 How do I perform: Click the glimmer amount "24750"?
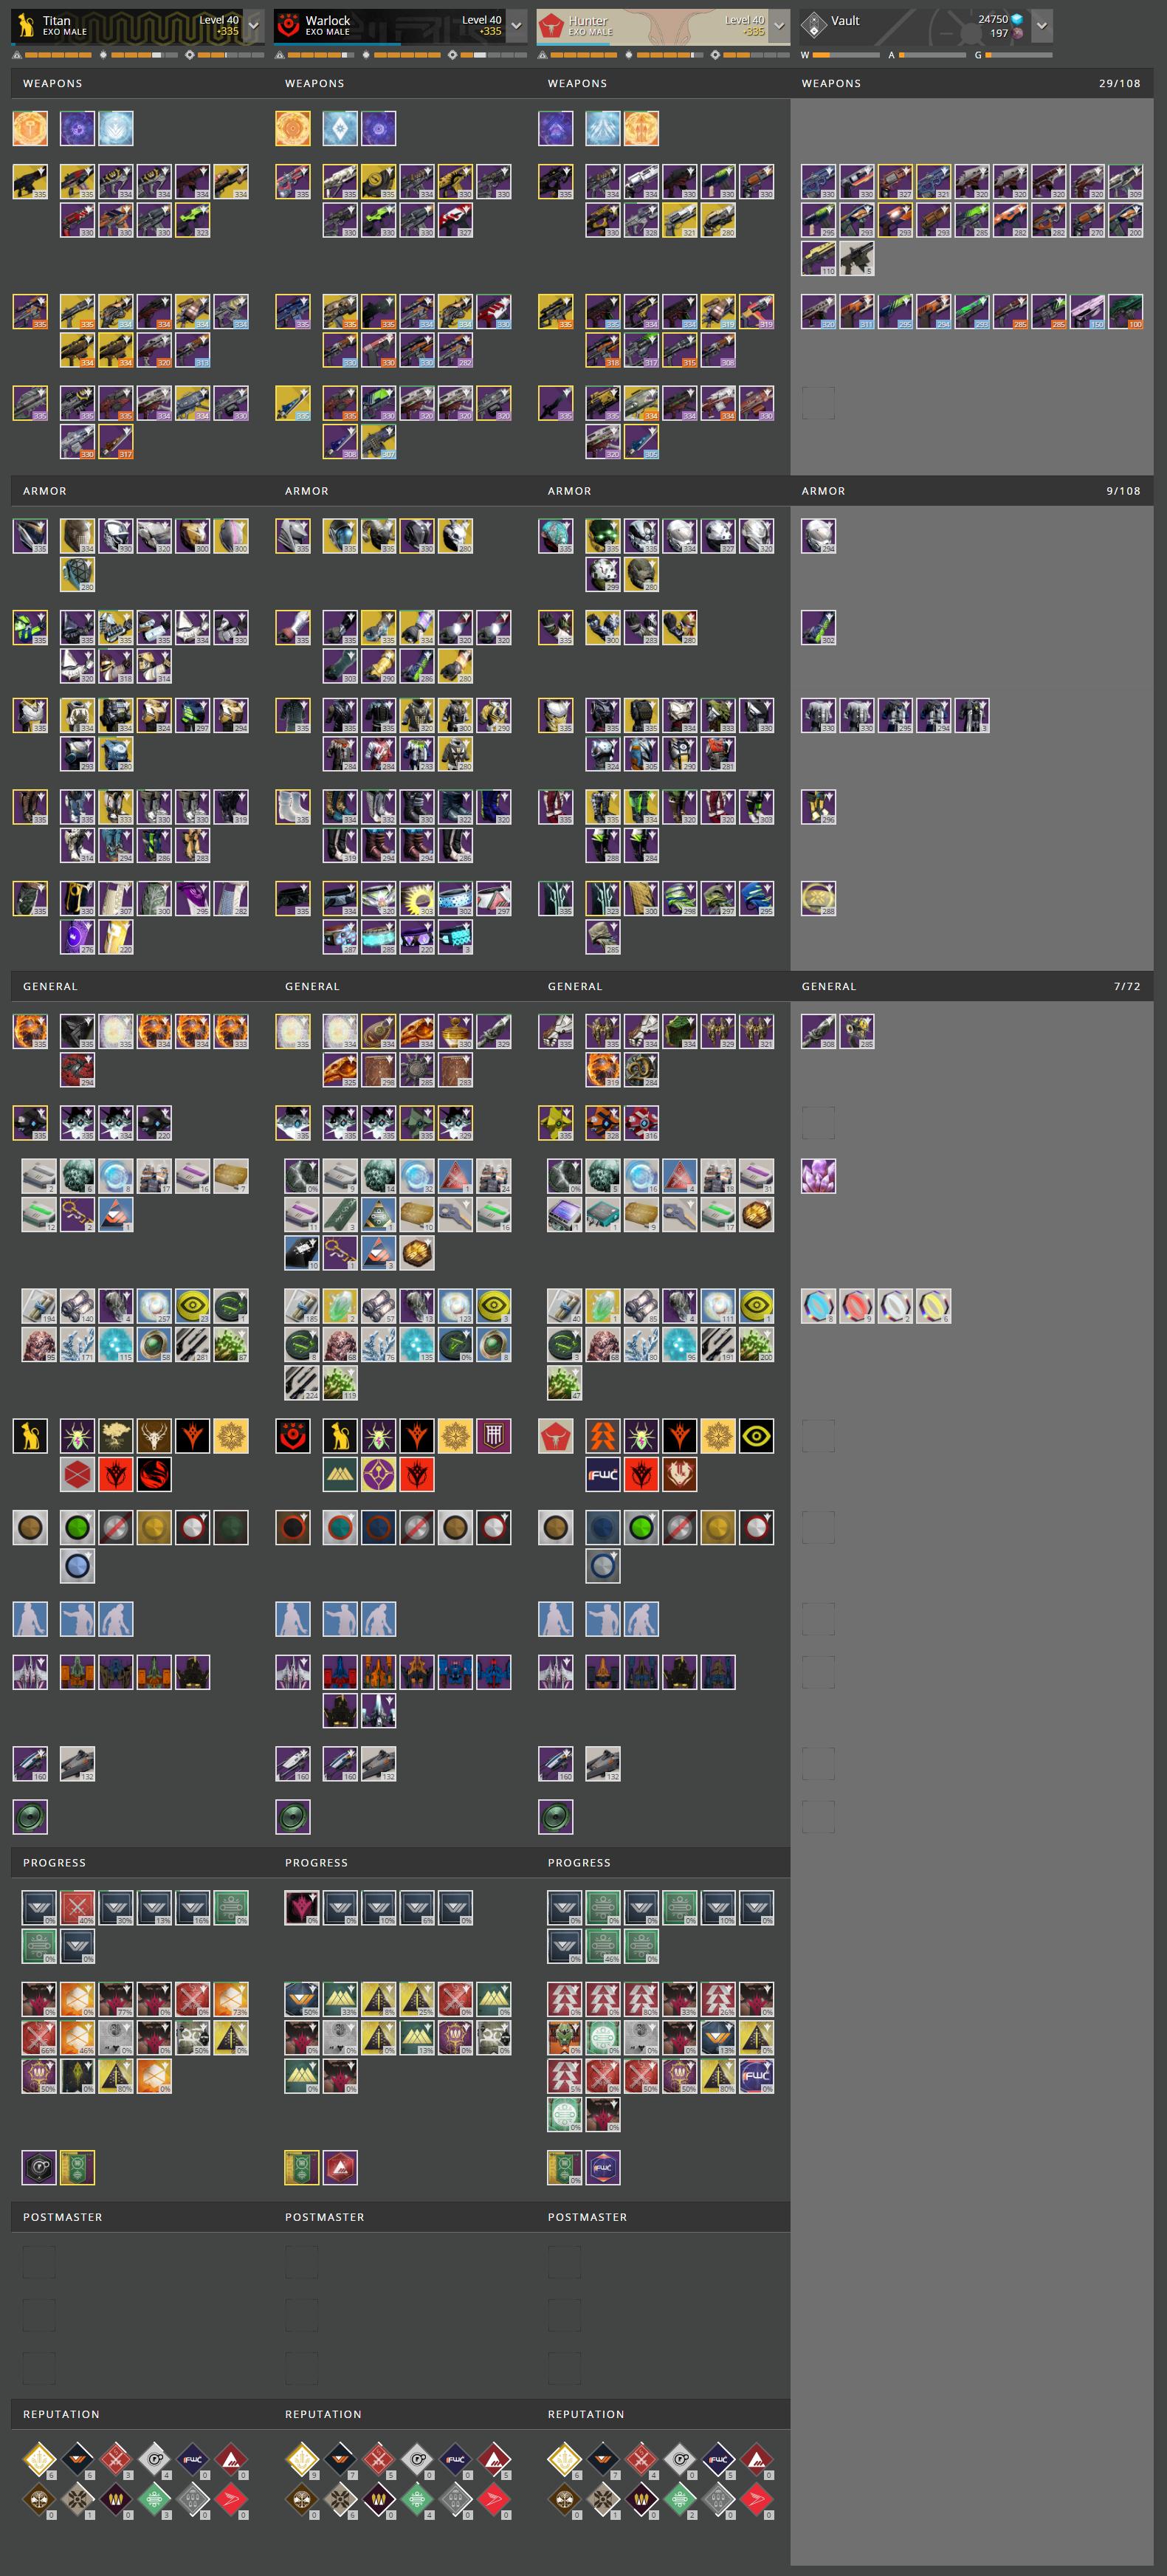pyautogui.click(x=993, y=19)
